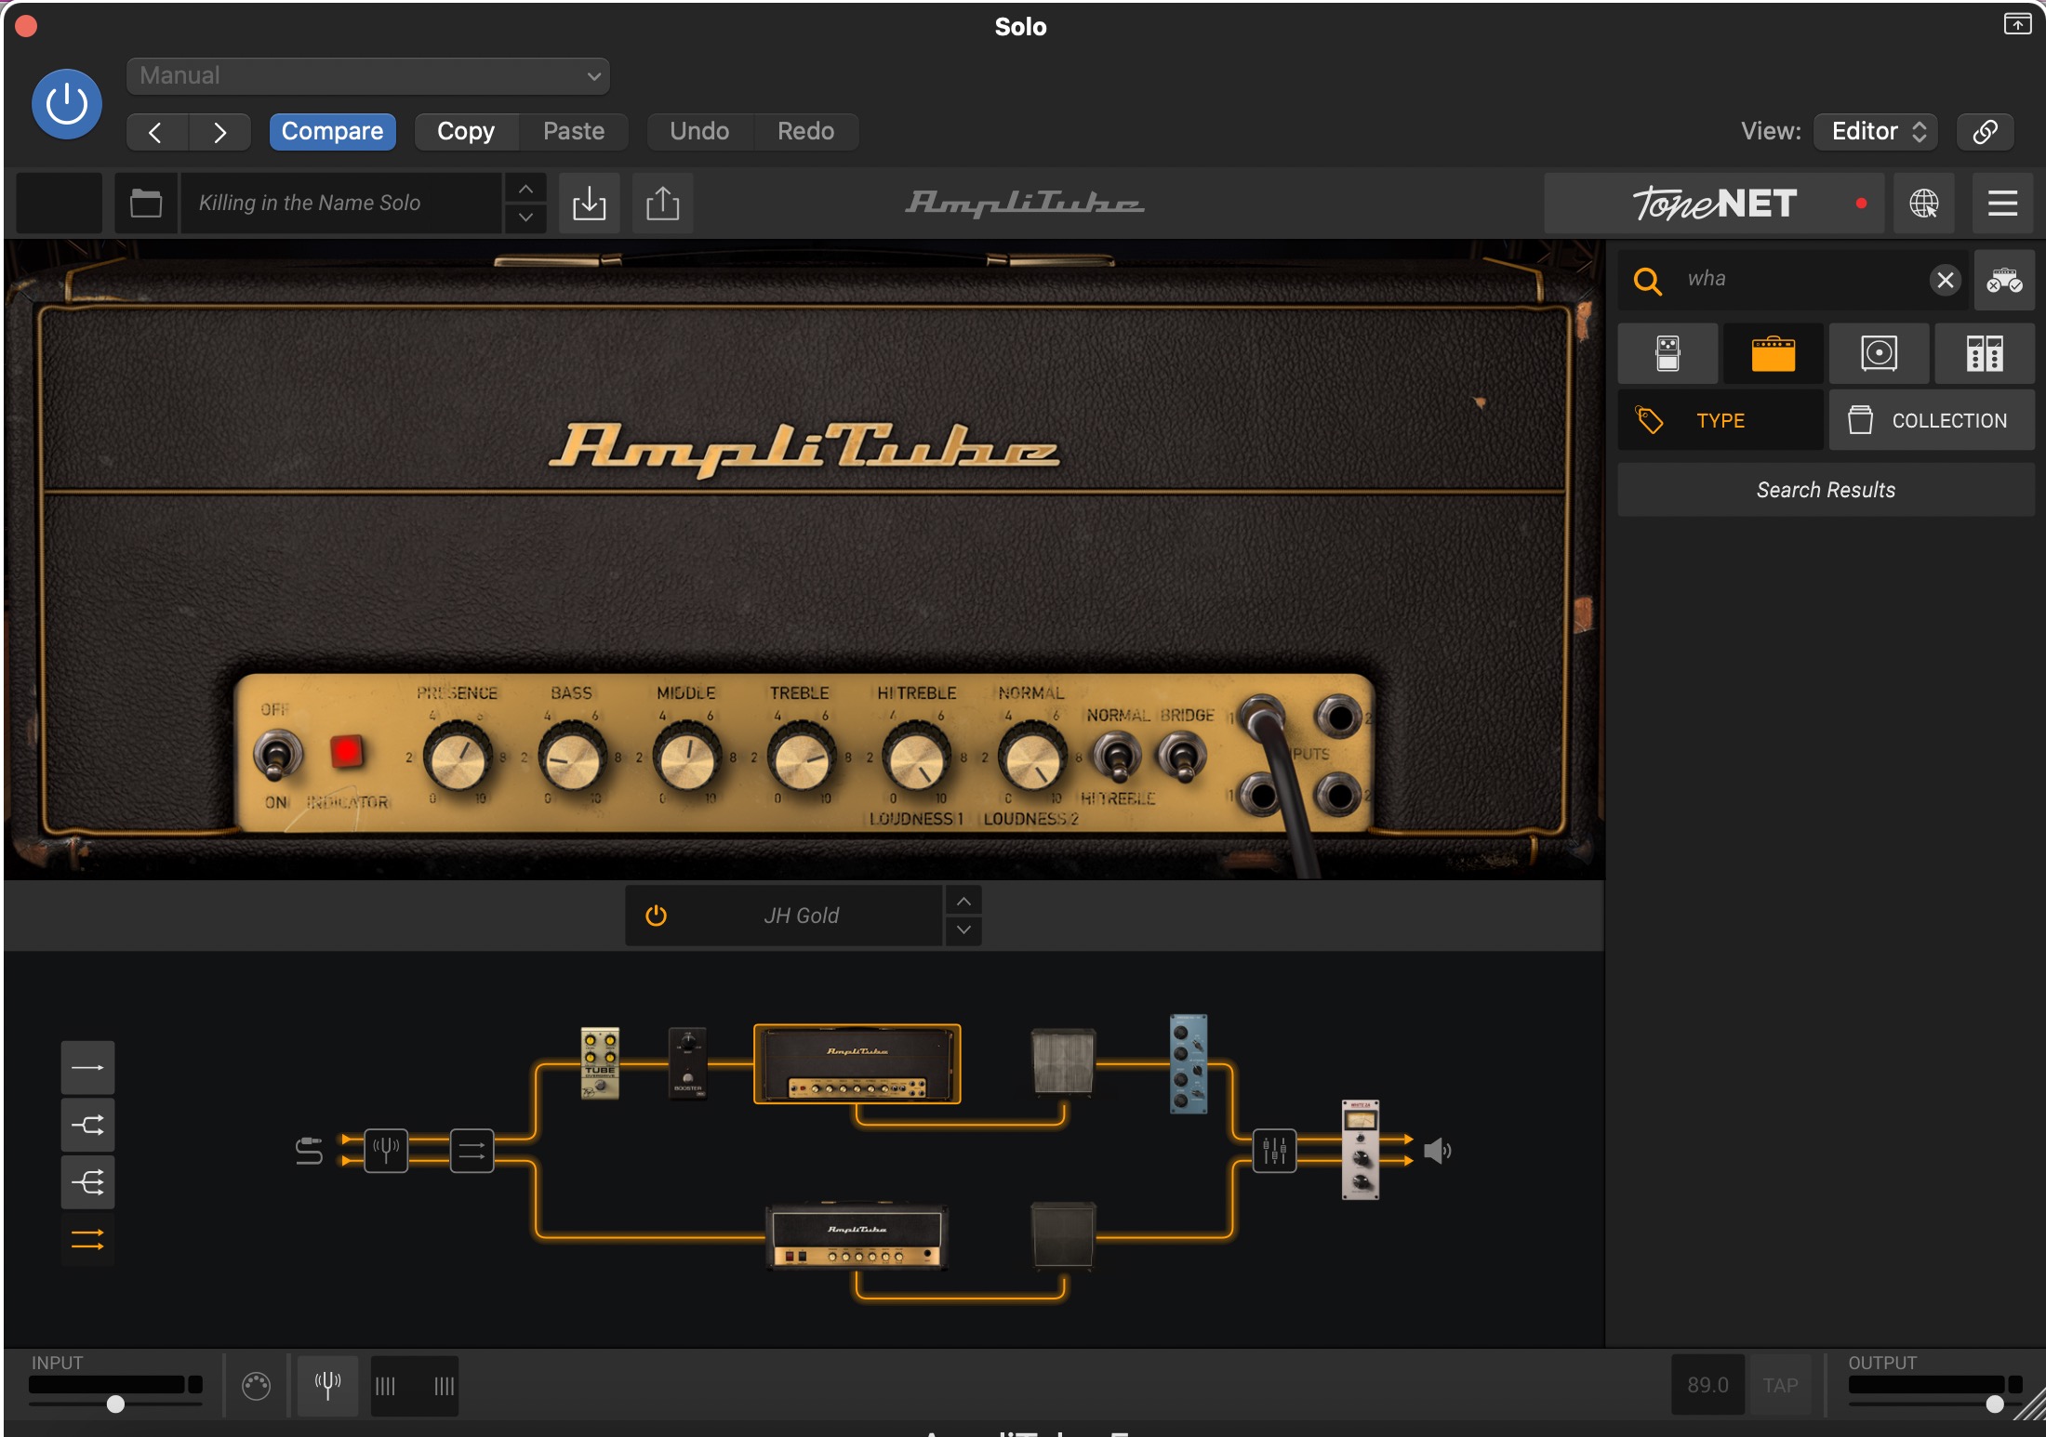Toggle the plugin power bypass button
Image resolution: width=2046 pixels, height=1437 pixels.
(67, 104)
